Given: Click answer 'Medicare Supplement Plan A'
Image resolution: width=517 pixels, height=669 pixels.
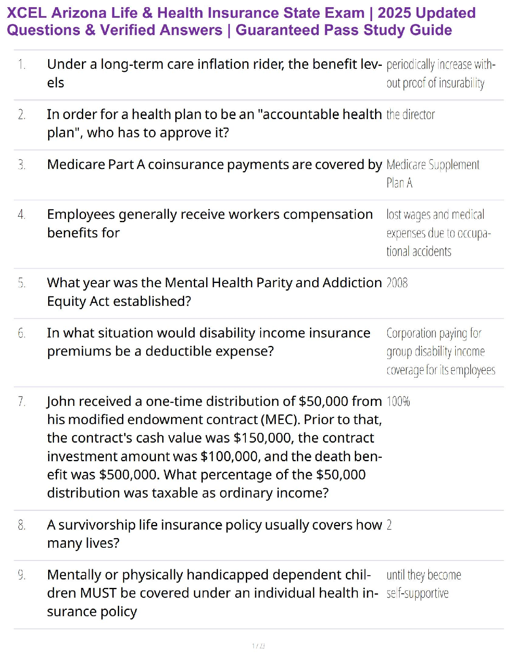Looking at the screenshot, I should (x=433, y=174).
